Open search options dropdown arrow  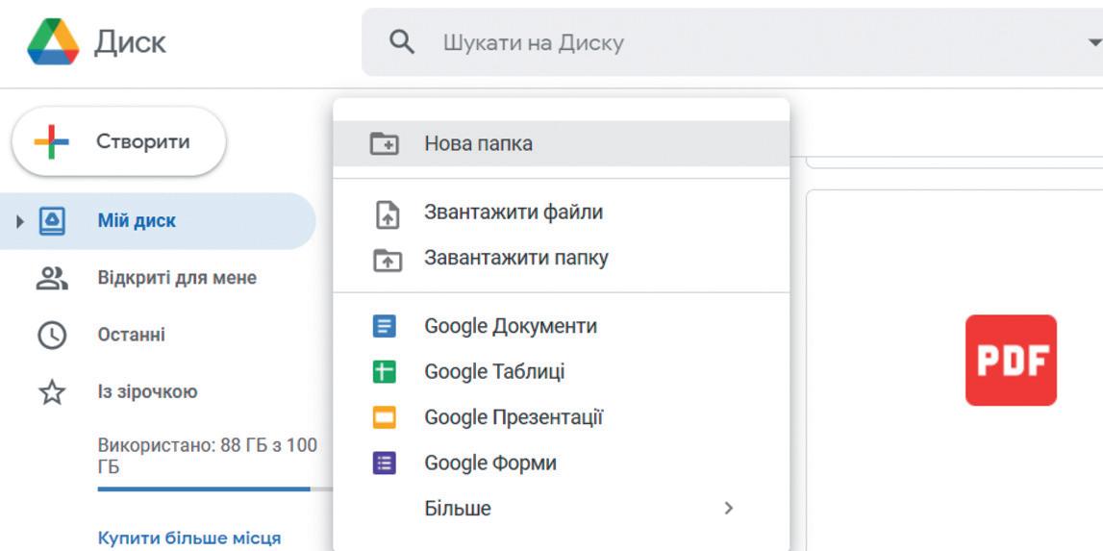click(x=1093, y=43)
